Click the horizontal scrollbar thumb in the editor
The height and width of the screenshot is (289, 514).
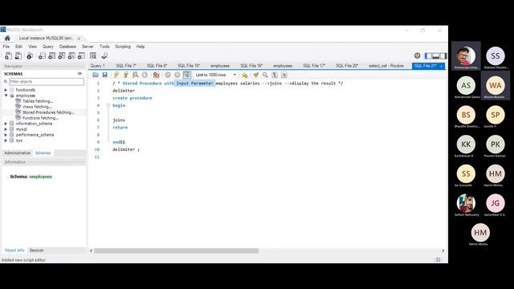177,250
